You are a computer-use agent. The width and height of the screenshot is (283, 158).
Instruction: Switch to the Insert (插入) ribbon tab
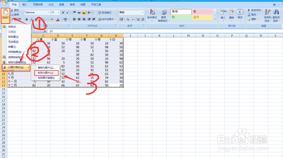click(25, 5)
